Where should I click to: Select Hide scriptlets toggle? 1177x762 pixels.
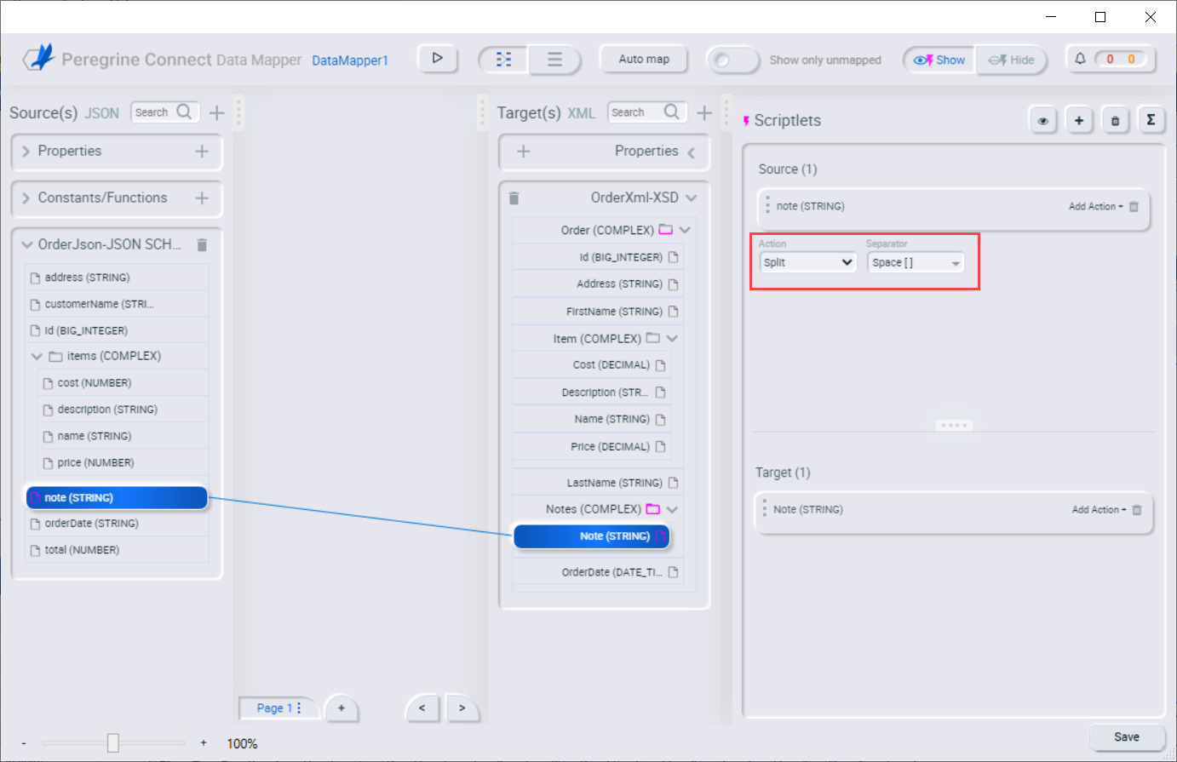pyautogui.click(x=1011, y=60)
